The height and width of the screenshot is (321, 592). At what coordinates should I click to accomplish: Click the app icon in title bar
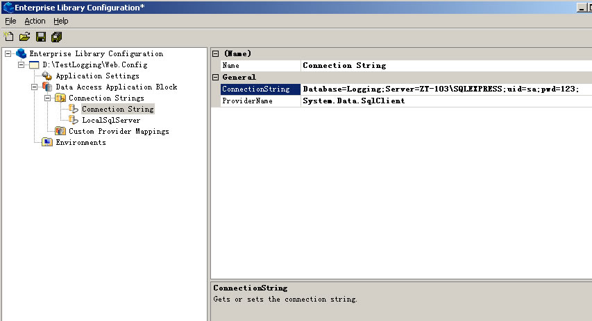pos(8,7)
